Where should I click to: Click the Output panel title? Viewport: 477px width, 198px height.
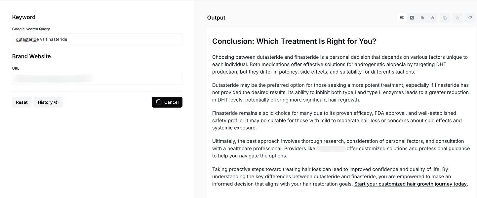coord(216,18)
